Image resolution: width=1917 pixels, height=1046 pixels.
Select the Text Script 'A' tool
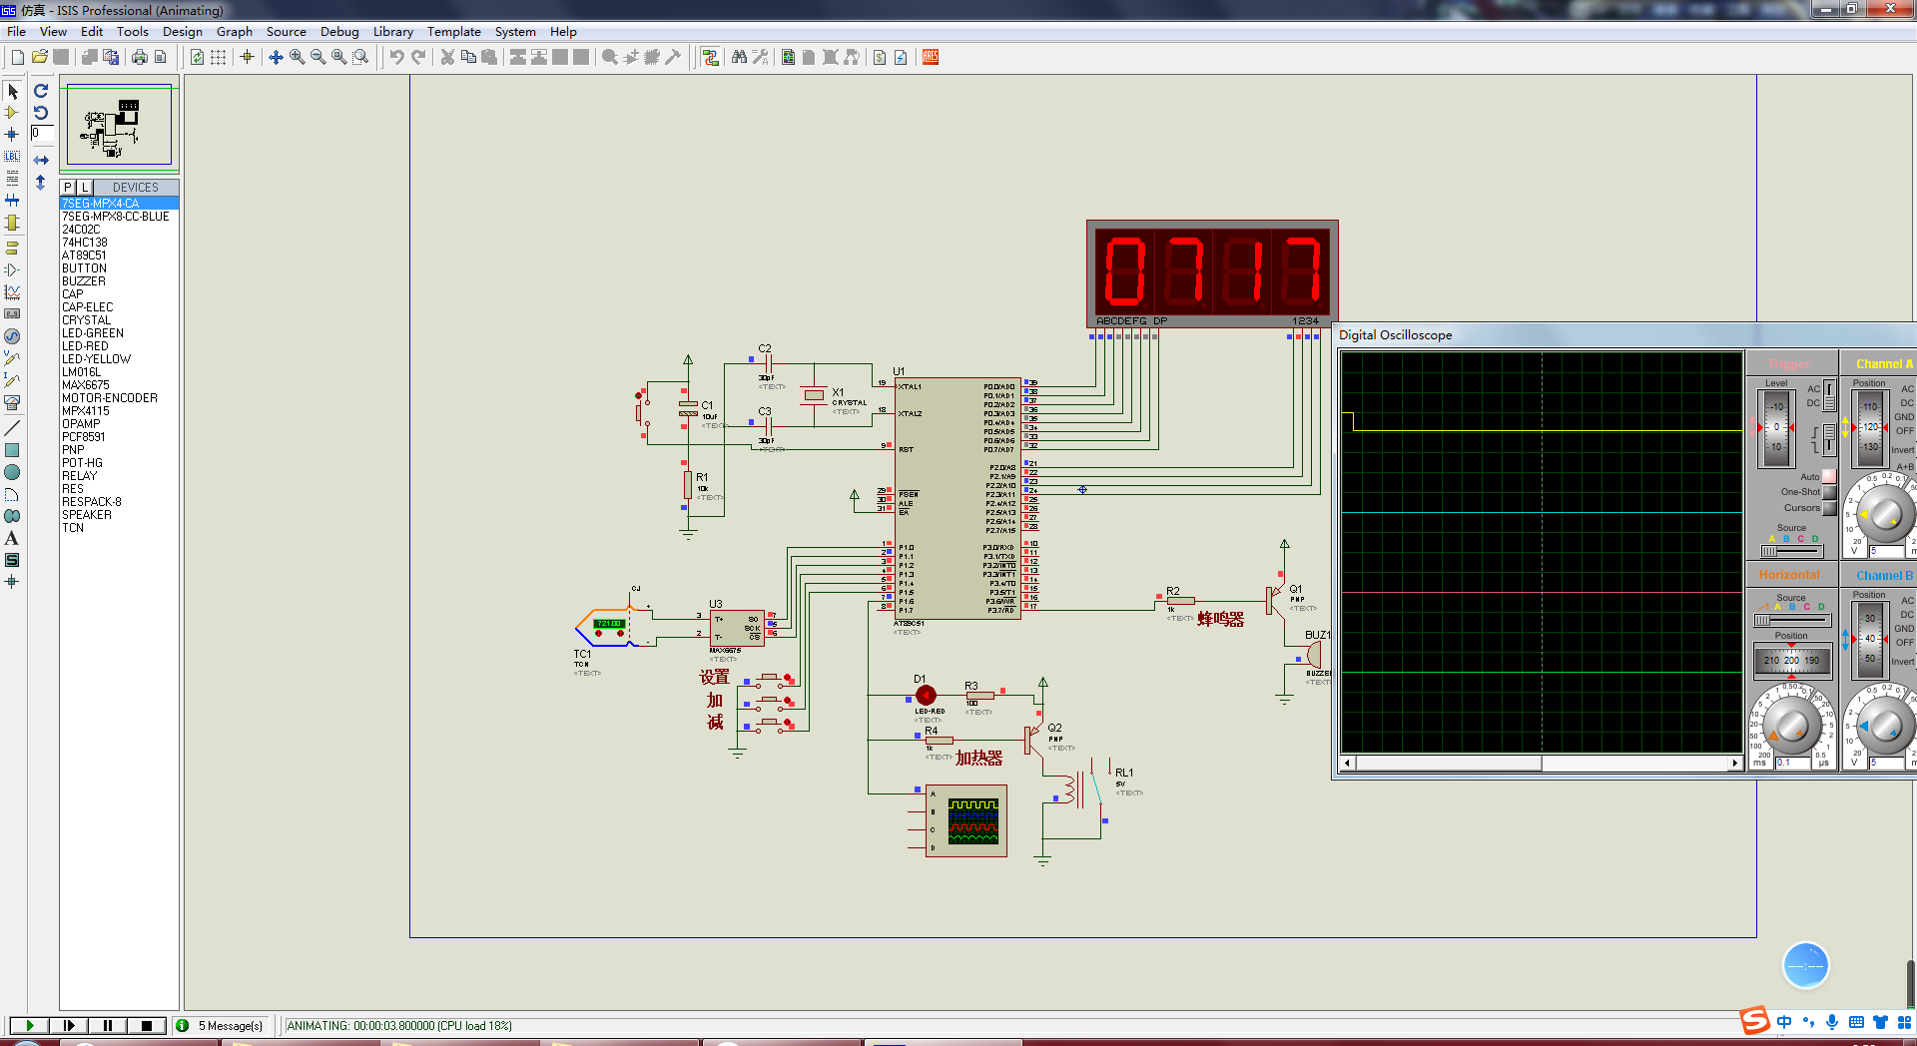(12, 538)
